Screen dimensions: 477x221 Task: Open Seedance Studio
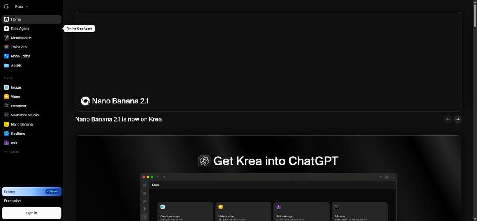point(32,115)
